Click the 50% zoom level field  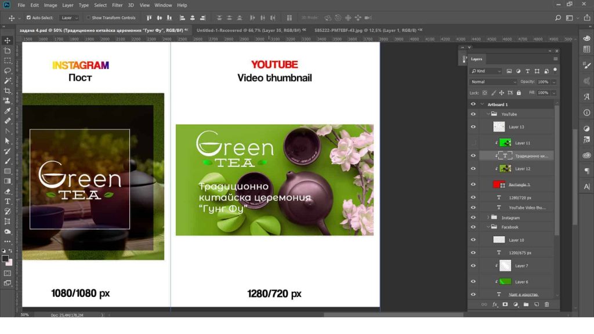pyautogui.click(x=24, y=315)
